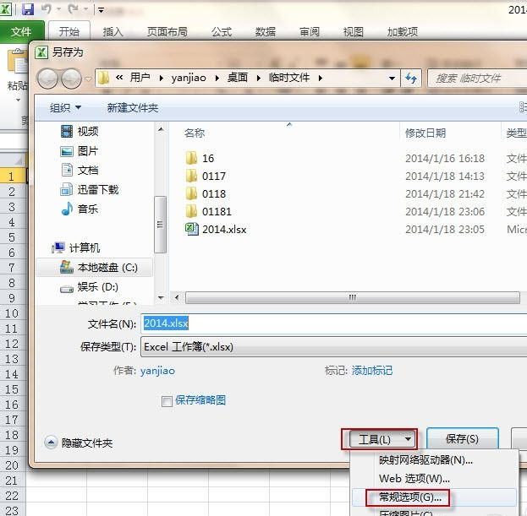Click 用户 in address breadcrumb

(x=140, y=78)
